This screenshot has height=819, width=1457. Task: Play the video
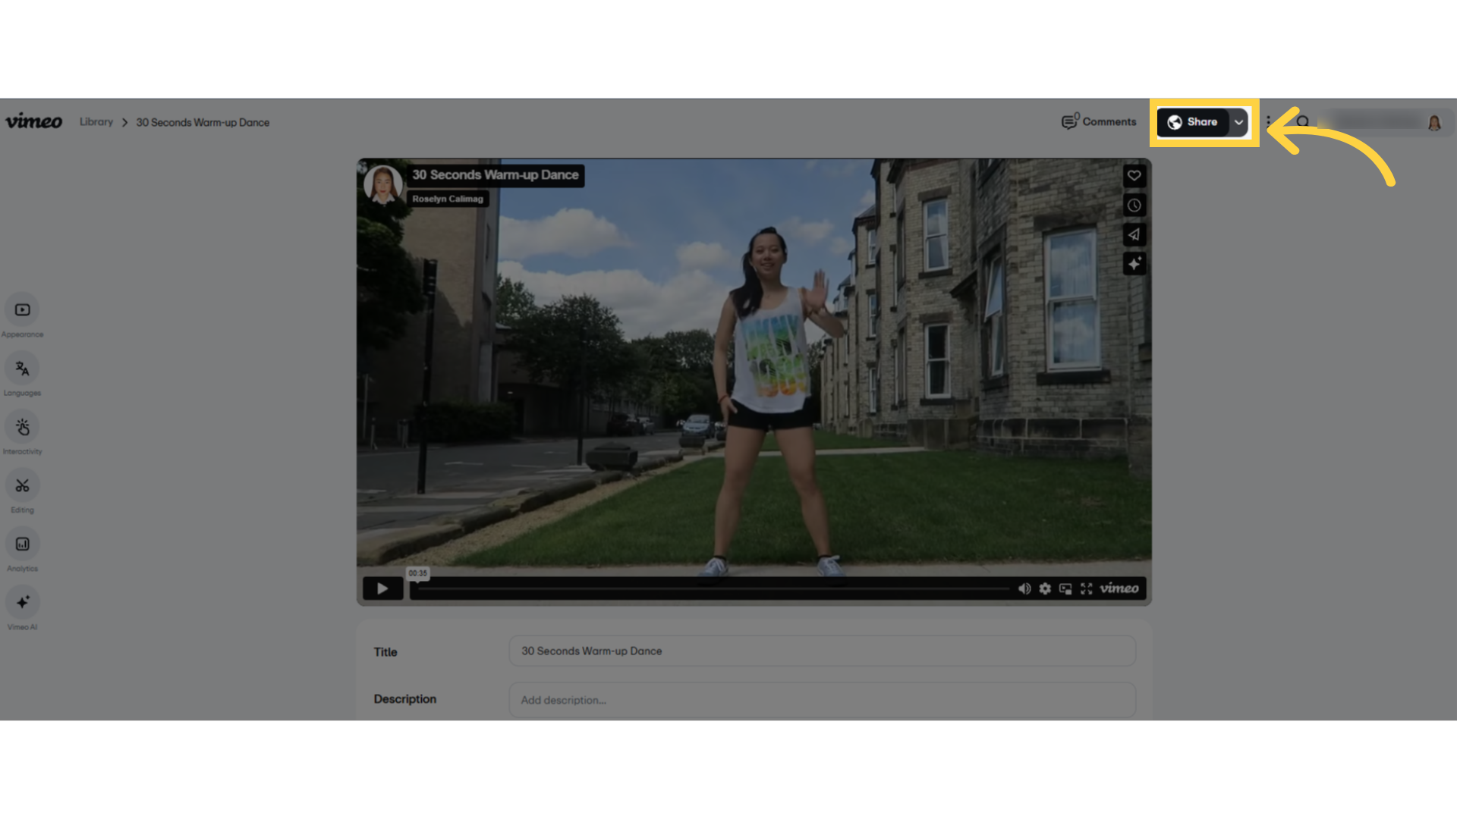coord(382,588)
